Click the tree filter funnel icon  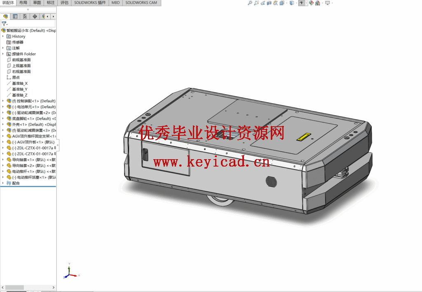4,24
